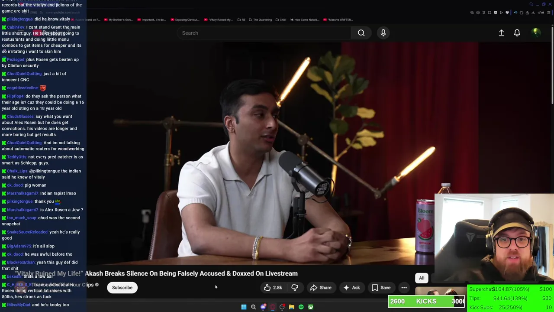Screen dimensions: 554x312
Task: Dislike the video with thumbs down
Action: pyautogui.click(x=295, y=288)
